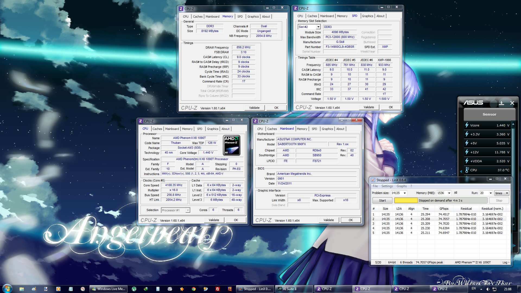The width and height of the screenshot is (521, 293).
Task: Expand the Problem size dropdown in LinX
Action: (x=405, y=193)
